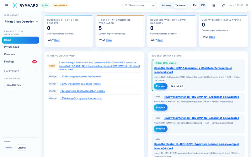
Task: Focus the Search or ask field
Action: (140, 5)
